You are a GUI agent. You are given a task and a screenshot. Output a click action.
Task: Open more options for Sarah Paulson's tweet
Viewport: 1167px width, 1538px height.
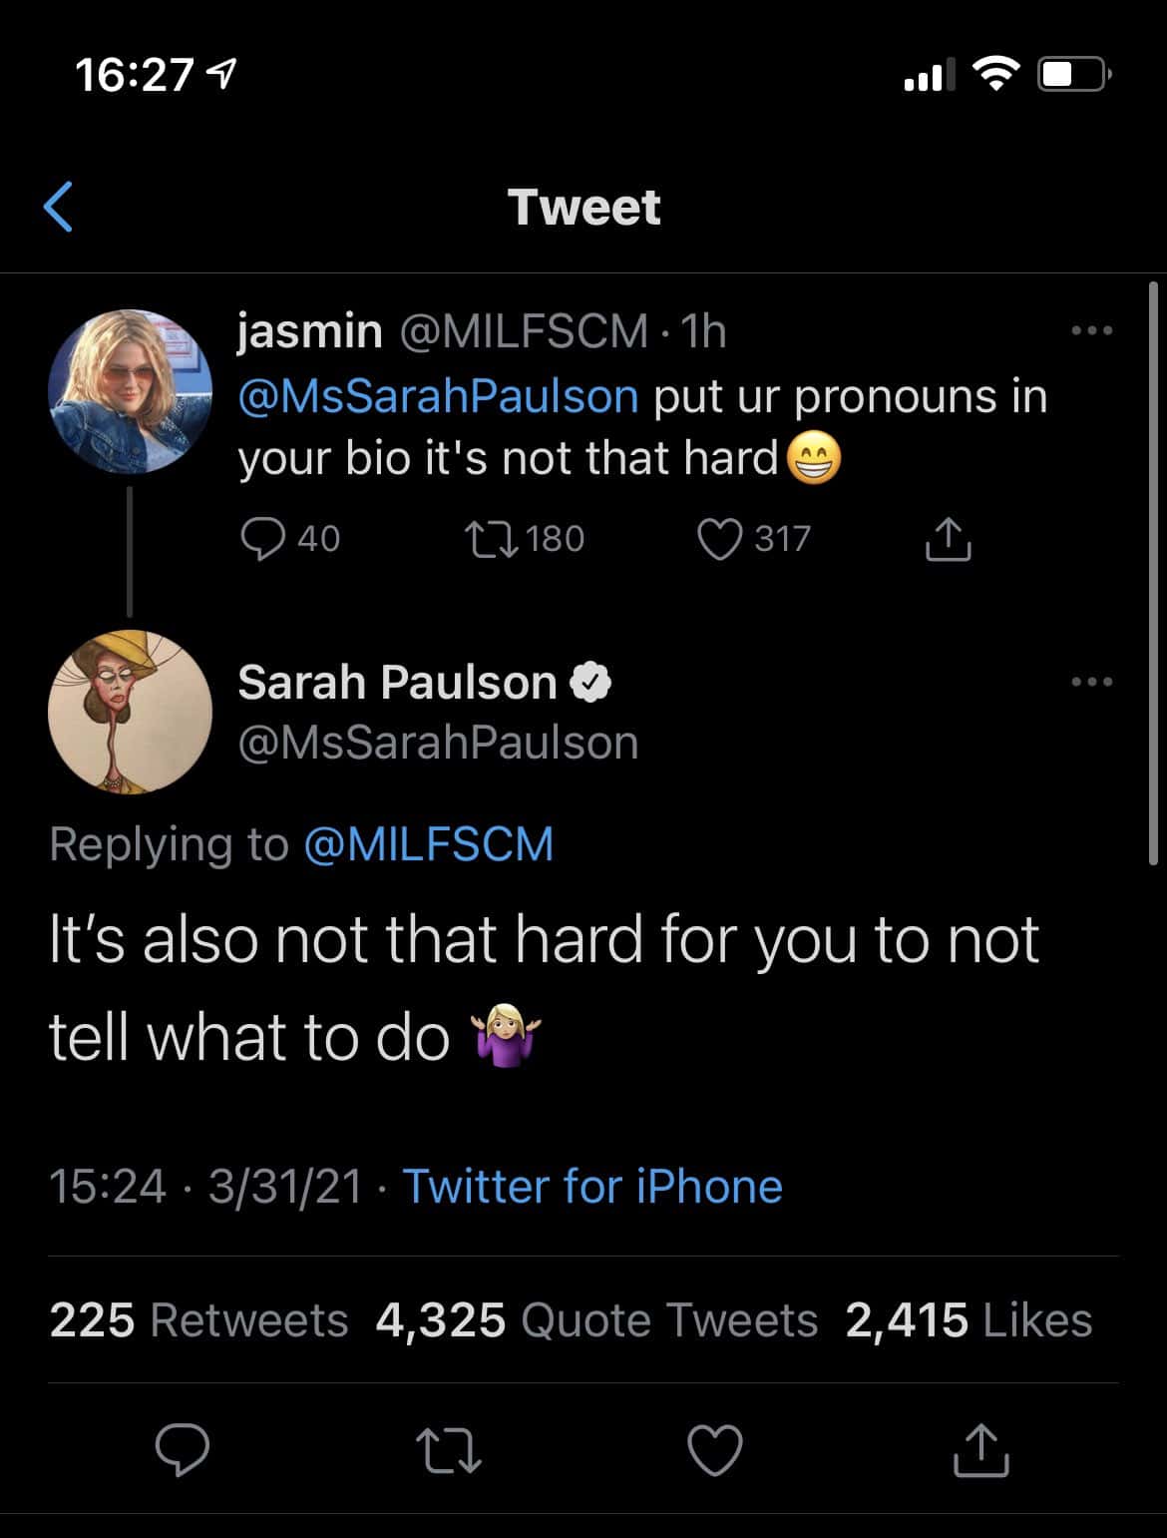pos(1091,683)
